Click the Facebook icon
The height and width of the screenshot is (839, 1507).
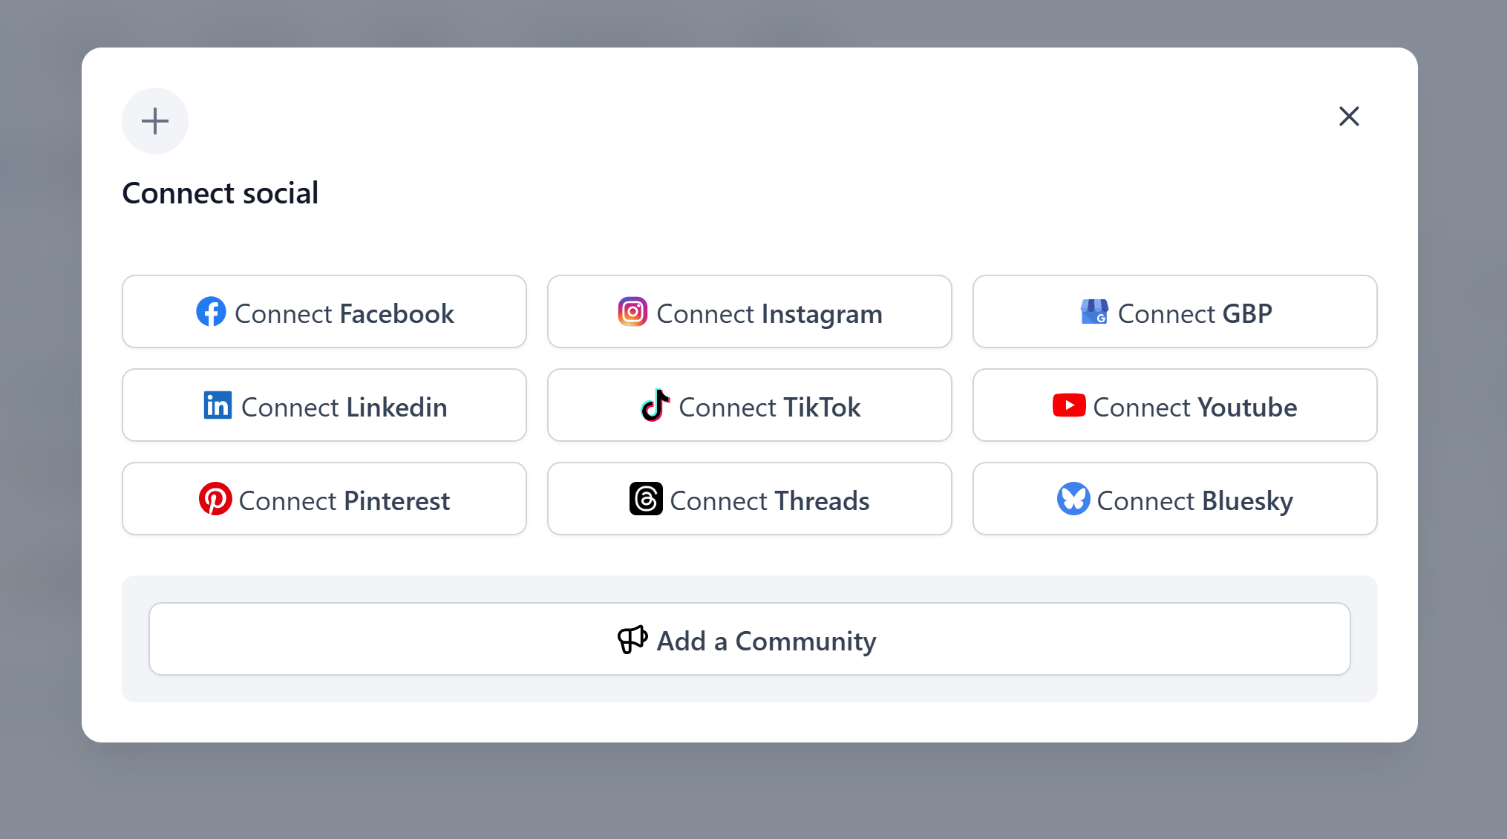pyautogui.click(x=211, y=312)
